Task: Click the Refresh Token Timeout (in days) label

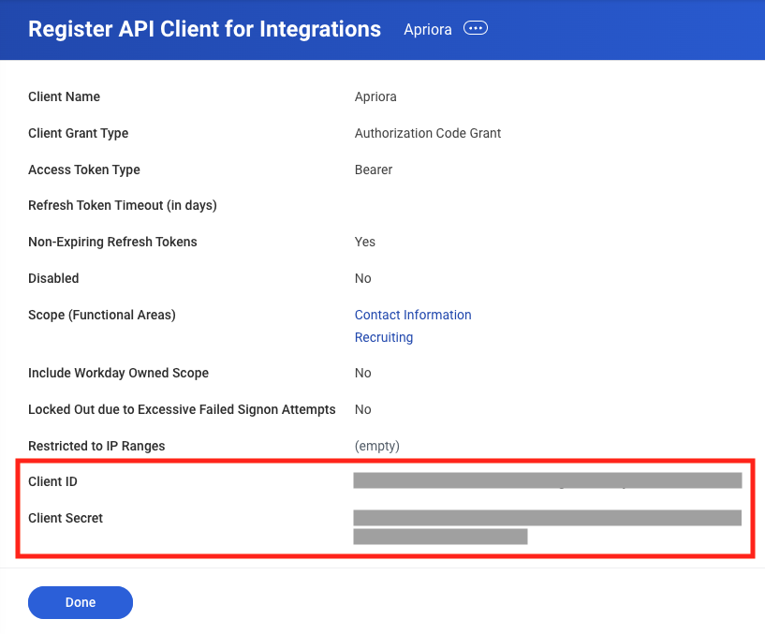Action: click(122, 205)
